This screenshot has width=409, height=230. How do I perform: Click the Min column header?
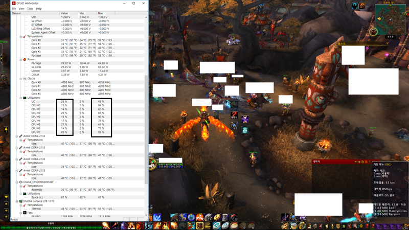click(87, 13)
